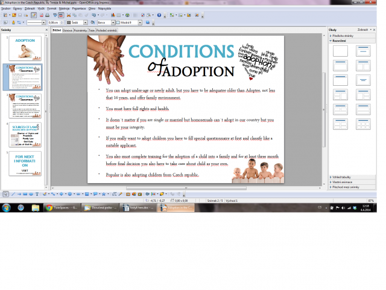Viewport: 386px width, 290px height.
Task: Open the Modrá 9 fill color dropdown
Action: coord(140,23)
